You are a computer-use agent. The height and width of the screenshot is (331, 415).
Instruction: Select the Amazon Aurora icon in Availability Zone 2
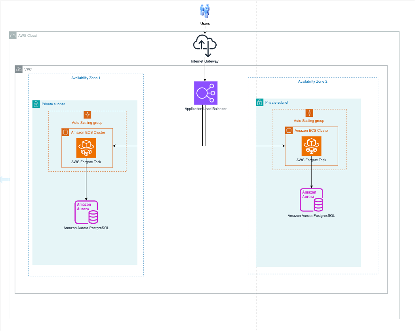[x=311, y=200]
